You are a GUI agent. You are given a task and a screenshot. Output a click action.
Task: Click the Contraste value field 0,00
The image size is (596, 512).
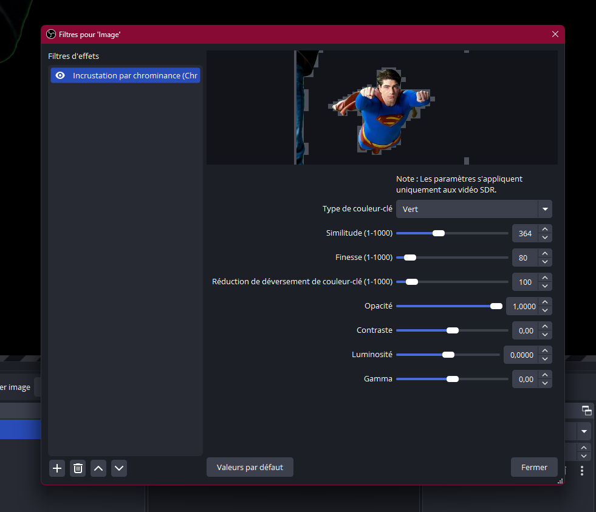[x=526, y=330]
